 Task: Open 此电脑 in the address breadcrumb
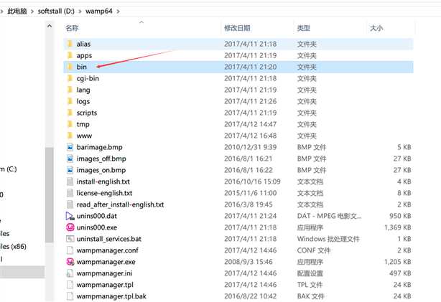tap(17, 11)
